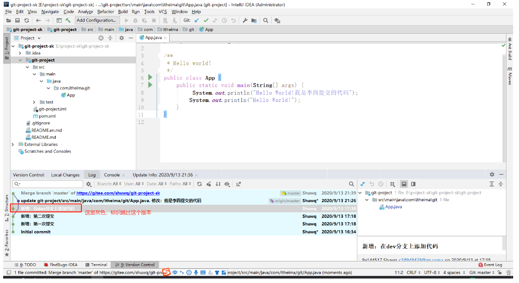Expand External Libraries node
This screenshot has width=519, height=283.
[13, 145]
